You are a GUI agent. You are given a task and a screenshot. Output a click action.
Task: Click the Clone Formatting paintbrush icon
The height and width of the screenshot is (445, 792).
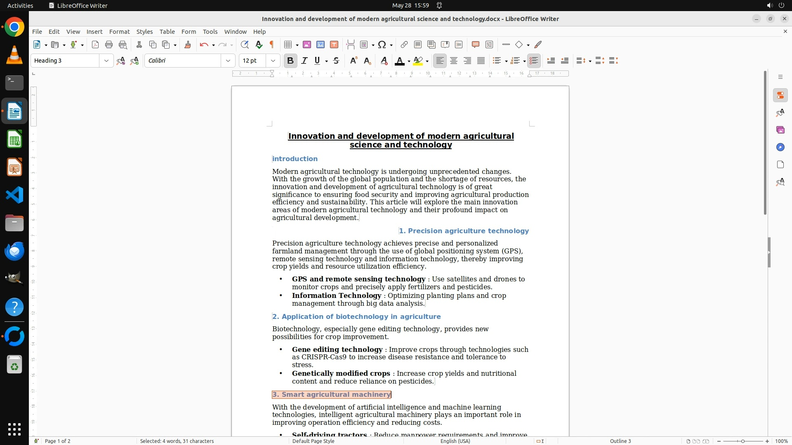click(x=188, y=44)
